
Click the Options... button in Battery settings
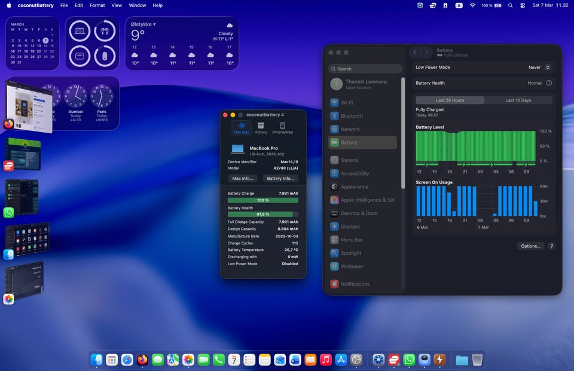[530, 246]
